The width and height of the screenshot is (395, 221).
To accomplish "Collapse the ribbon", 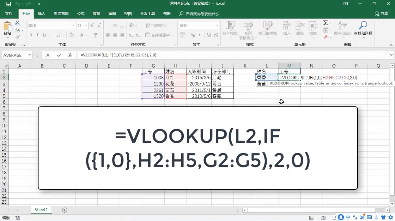I will (391, 45).
